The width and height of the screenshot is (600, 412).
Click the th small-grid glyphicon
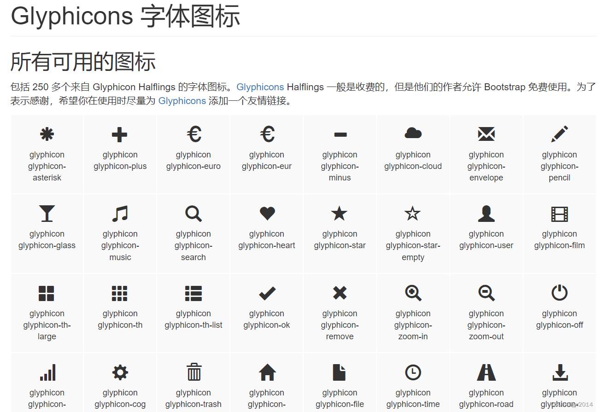click(x=120, y=293)
